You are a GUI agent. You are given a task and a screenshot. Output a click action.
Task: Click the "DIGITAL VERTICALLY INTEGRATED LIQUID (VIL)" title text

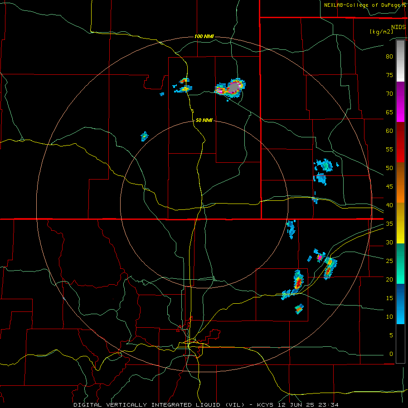[159, 405]
